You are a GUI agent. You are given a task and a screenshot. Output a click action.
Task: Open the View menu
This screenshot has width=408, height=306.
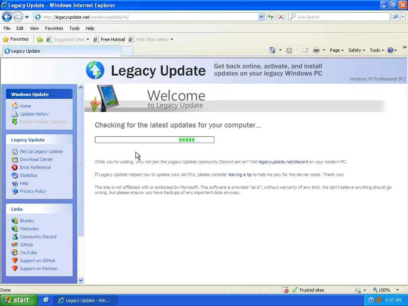coord(34,28)
